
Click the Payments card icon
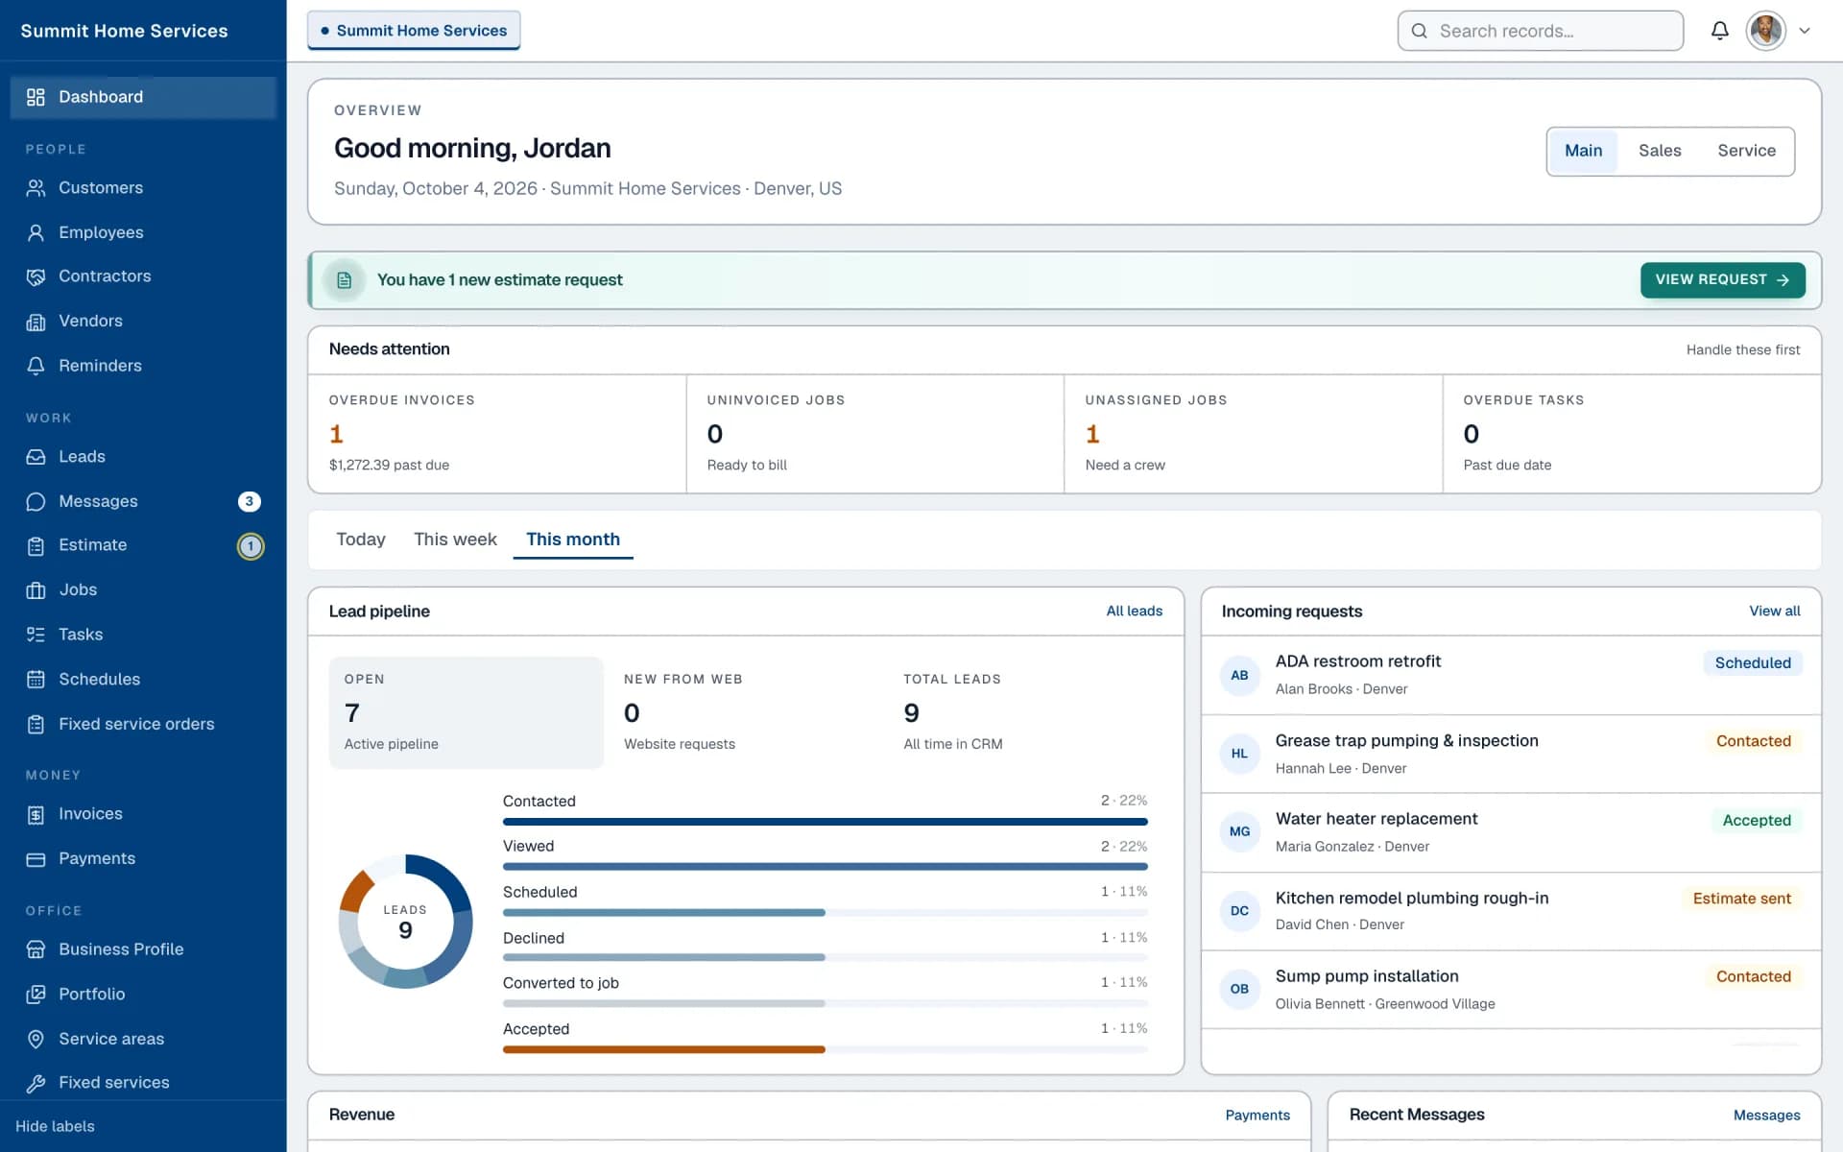(x=36, y=859)
